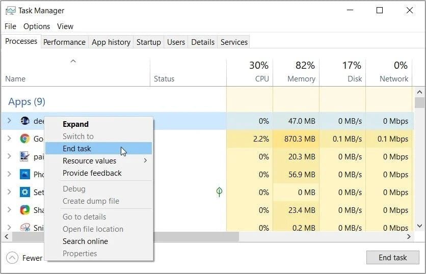Switch to the Performance tab
This screenshot has height=274, width=426.
coord(64,42)
